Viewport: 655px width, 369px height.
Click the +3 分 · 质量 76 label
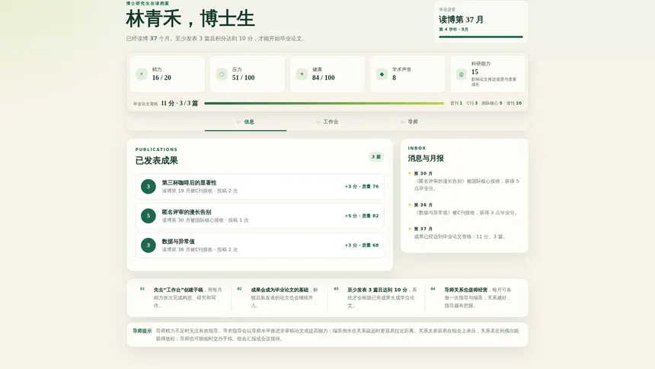point(362,187)
